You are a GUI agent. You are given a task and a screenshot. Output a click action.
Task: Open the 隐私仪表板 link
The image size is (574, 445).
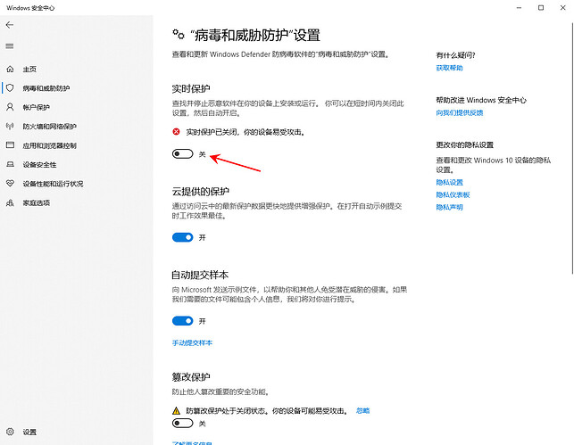[453, 194]
